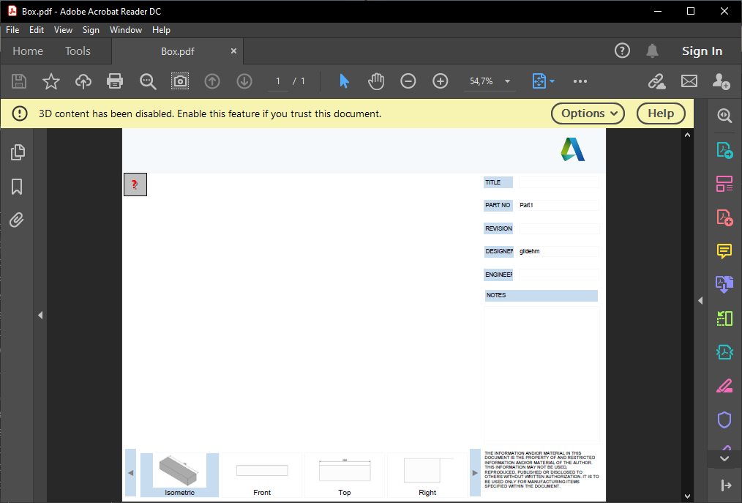Click Help in the yellow notification bar
742x503 pixels.
click(x=660, y=113)
